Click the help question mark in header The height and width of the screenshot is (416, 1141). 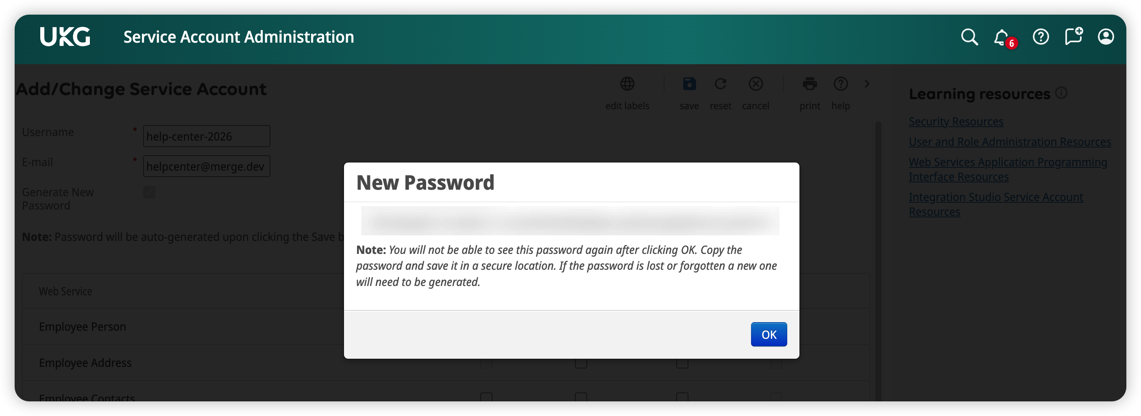click(x=1041, y=37)
